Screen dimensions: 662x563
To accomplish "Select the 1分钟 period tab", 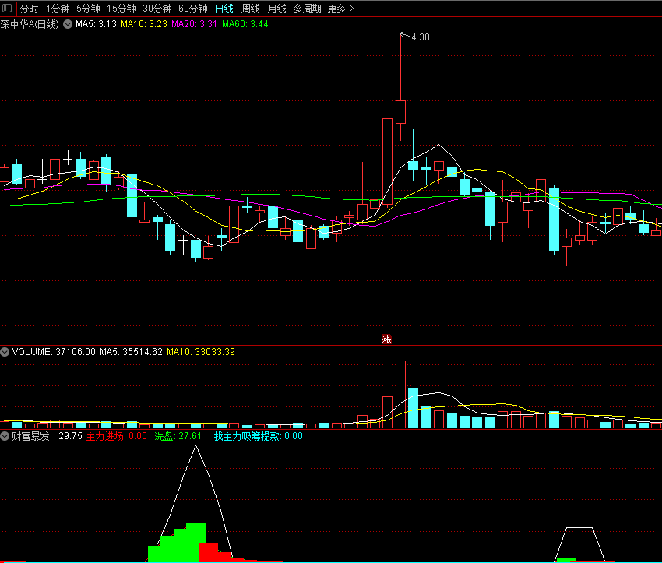I will pyautogui.click(x=58, y=9).
